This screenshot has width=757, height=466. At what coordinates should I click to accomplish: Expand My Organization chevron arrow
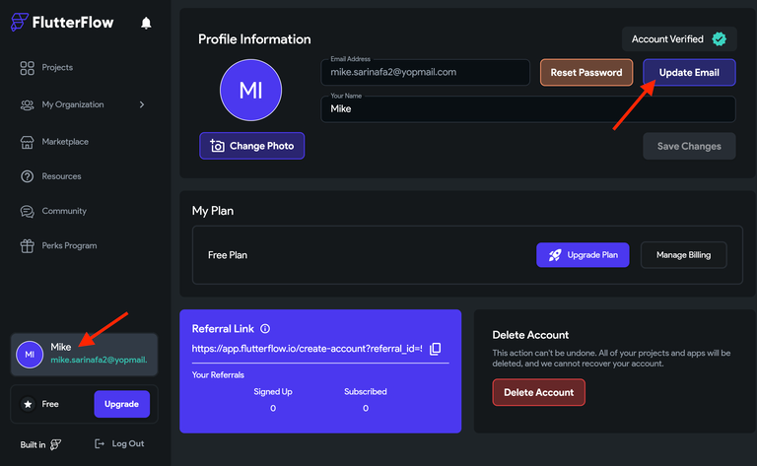click(x=142, y=104)
